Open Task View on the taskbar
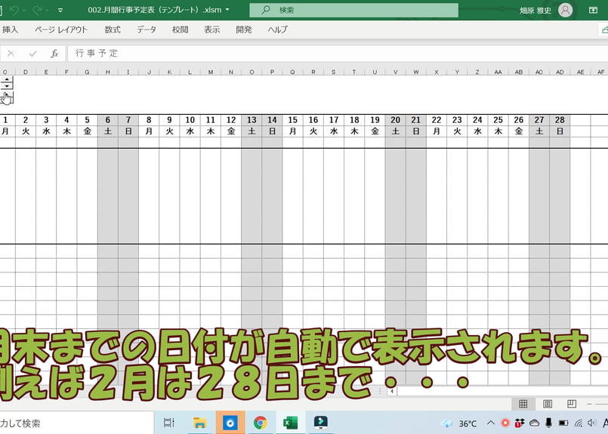The height and width of the screenshot is (434, 608). tap(169, 423)
